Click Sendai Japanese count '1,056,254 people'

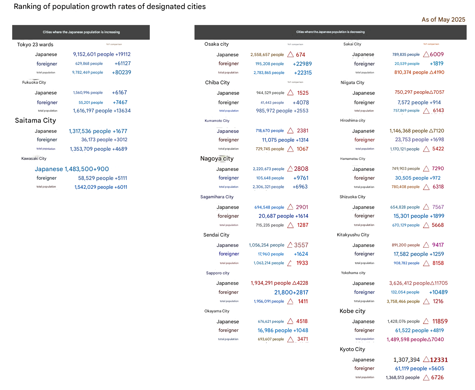point(267,245)
